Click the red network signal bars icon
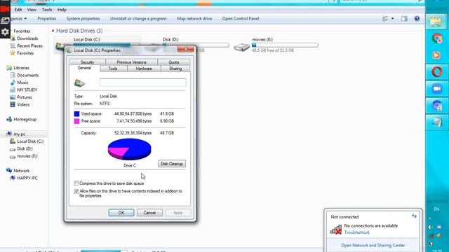This screenshot has height=252, width=449. pyautogui.click(x=336, y=229)
